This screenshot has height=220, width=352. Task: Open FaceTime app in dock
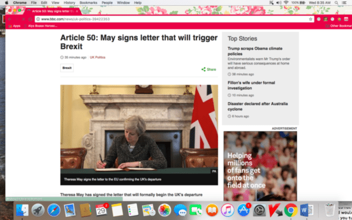click(x=196, y=210)
